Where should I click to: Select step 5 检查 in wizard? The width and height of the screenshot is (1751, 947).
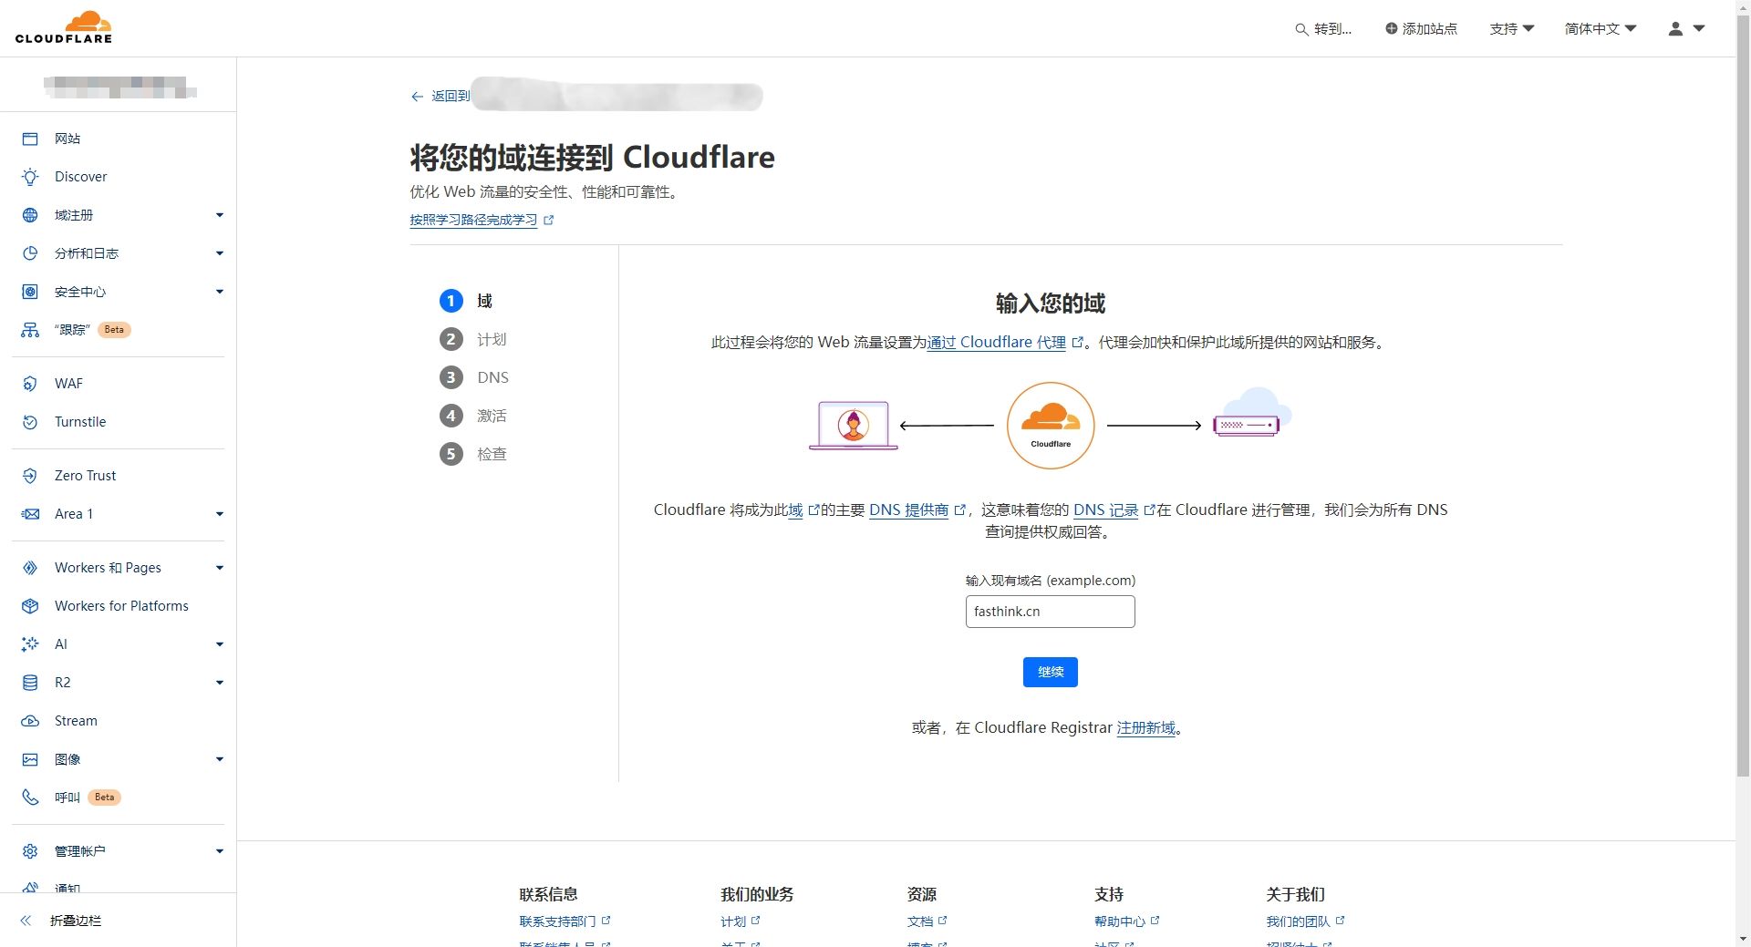tap(472, 454)
